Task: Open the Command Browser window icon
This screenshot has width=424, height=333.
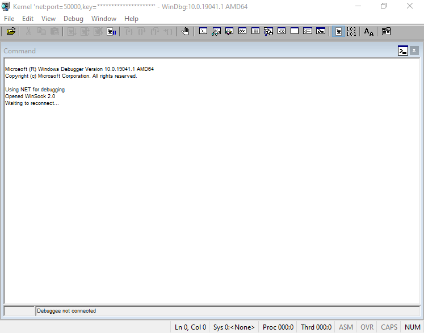Action: coord(321,31)
